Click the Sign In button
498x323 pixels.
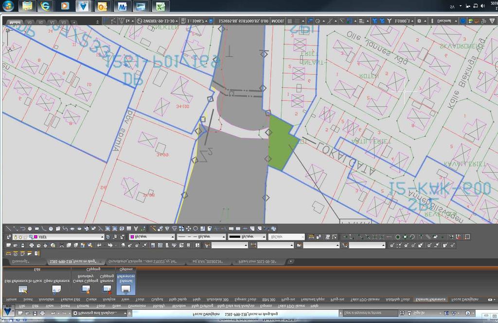point(419,313)
